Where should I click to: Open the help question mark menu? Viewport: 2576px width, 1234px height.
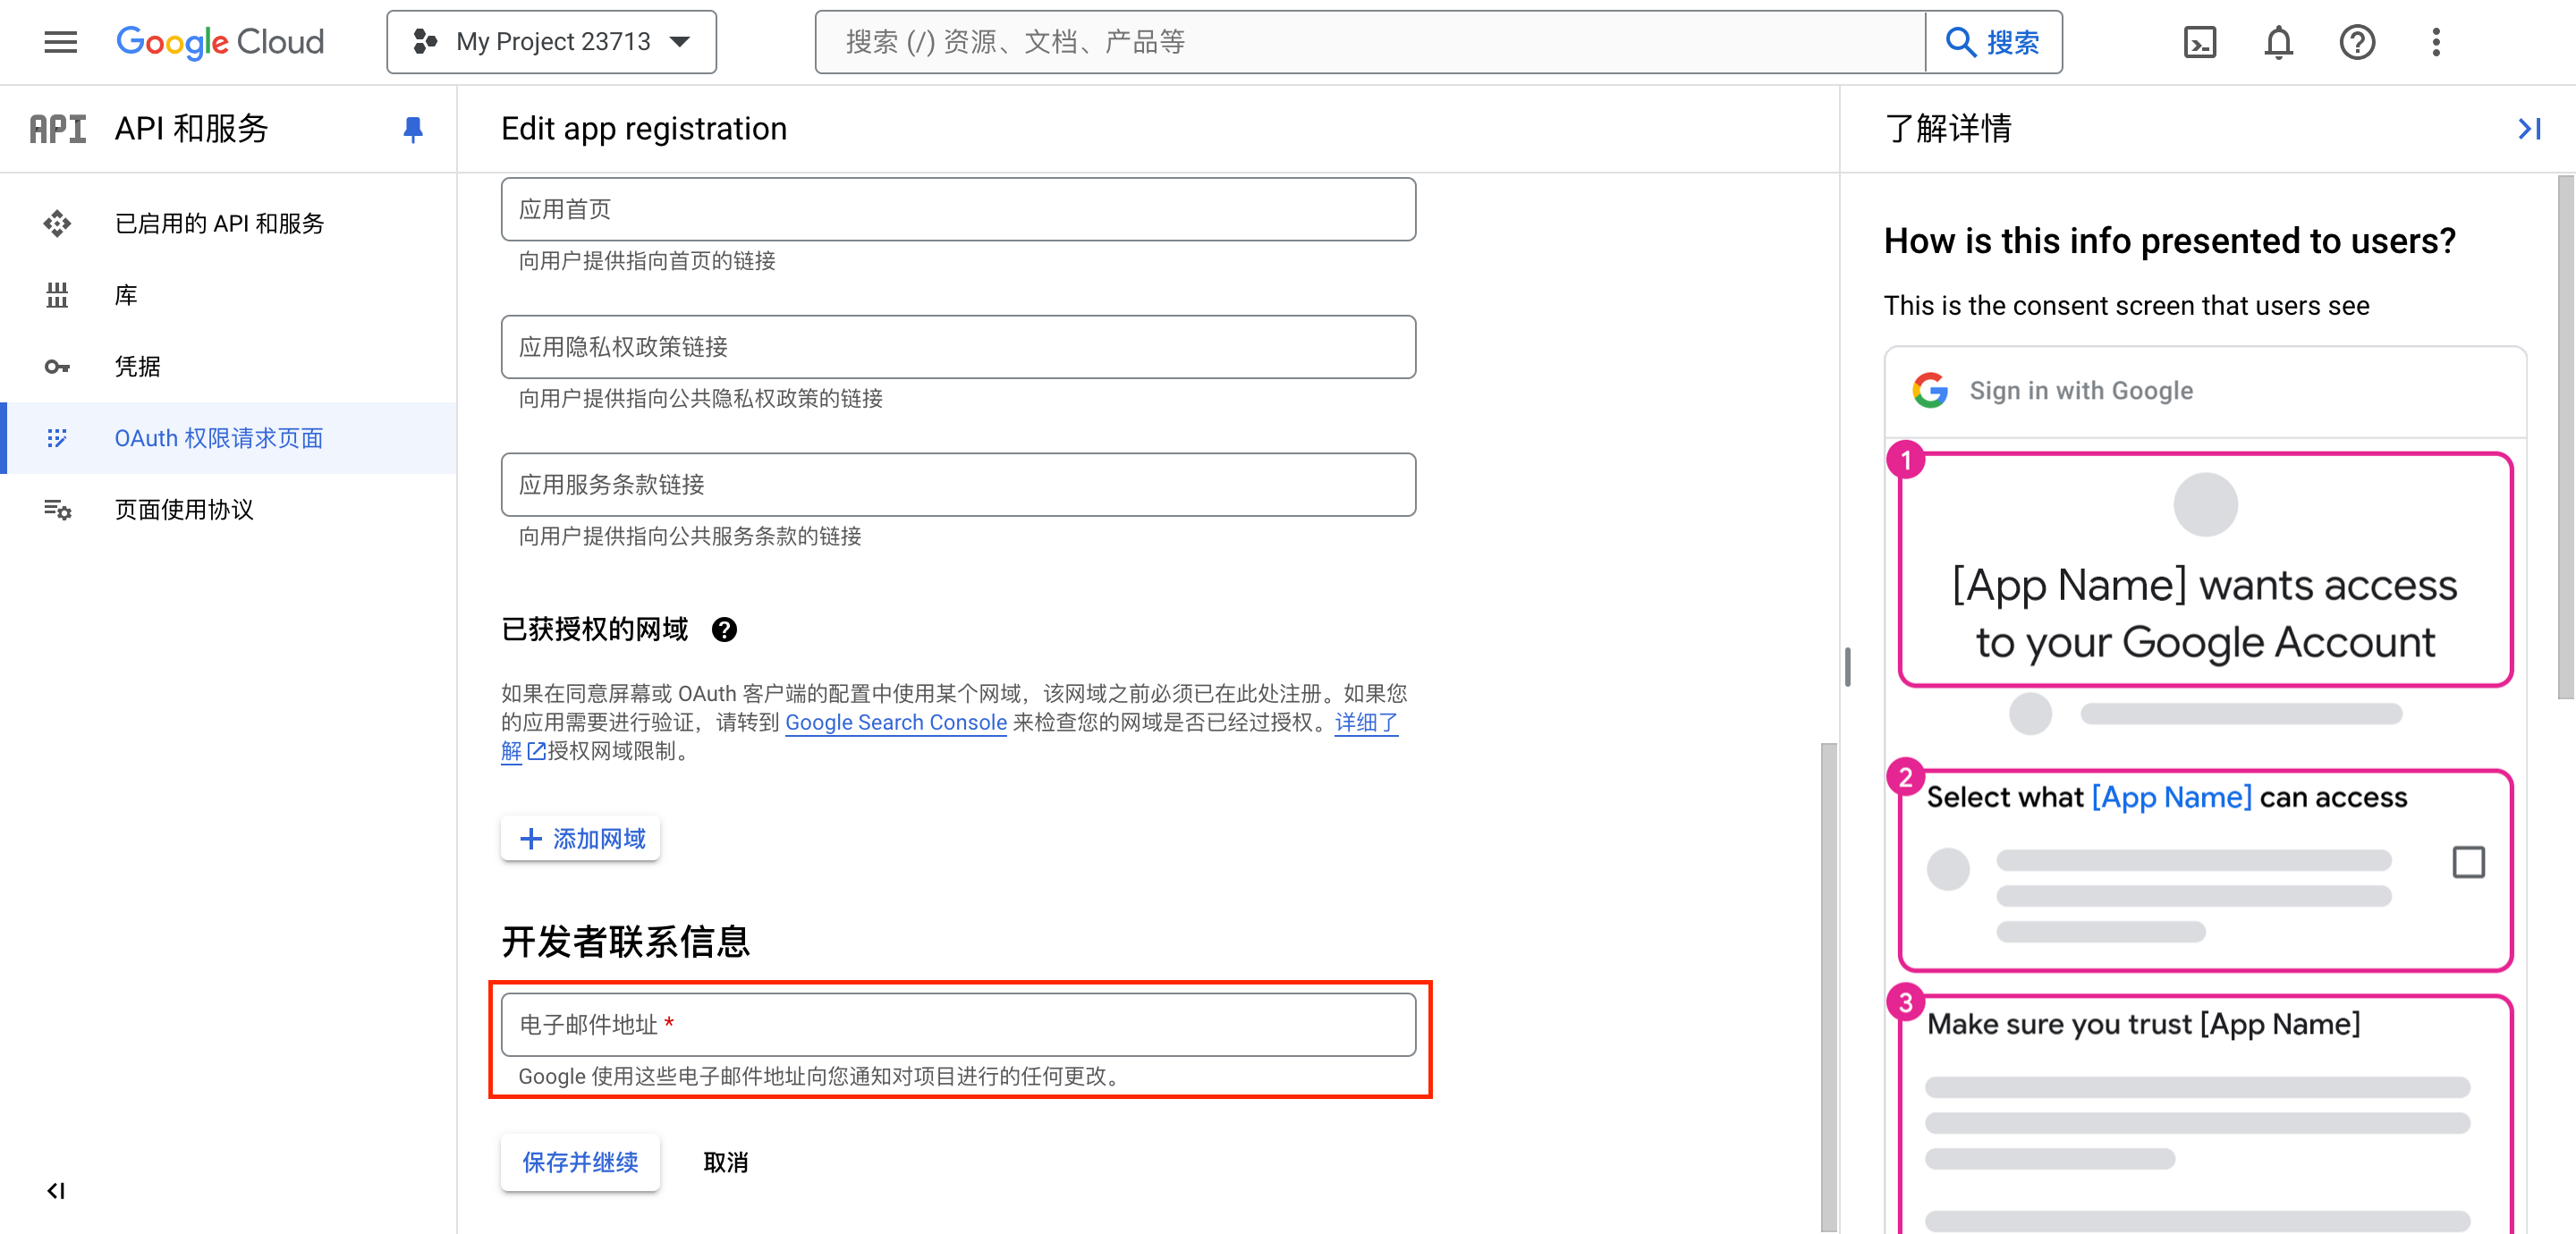[2357, 42]
